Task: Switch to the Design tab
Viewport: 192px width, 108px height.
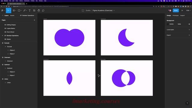Action: [169, 16]
